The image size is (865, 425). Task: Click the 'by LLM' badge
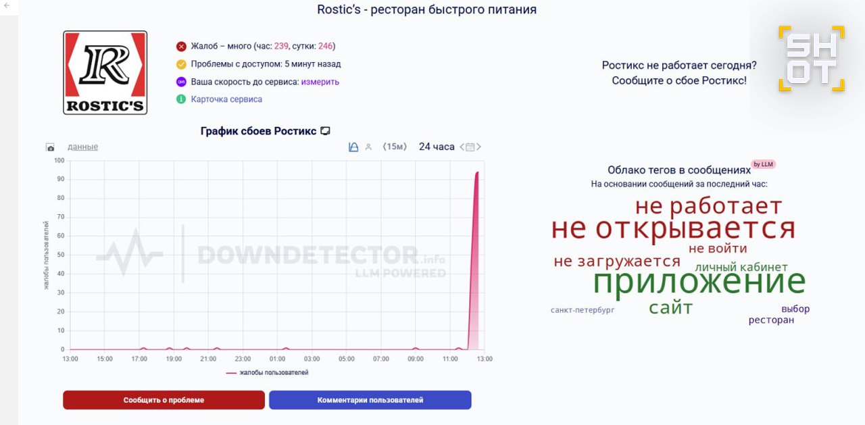[x=764, y=164]
